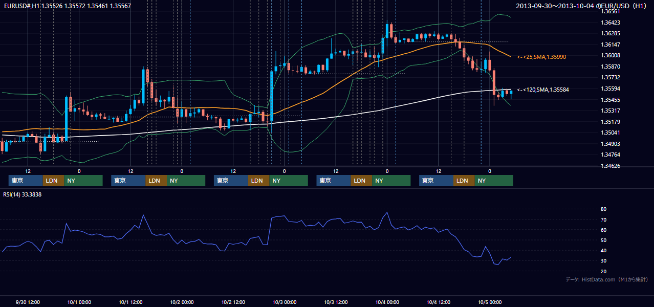Click the 1.36423 price axis value
Screen dimensions: 654x307
[610, 23]
